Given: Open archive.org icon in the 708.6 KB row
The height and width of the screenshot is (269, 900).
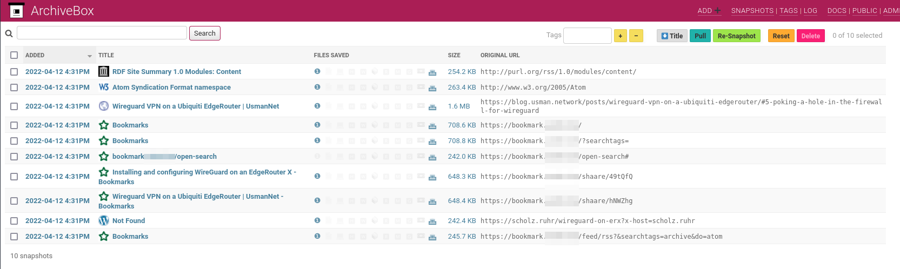Looking at the screenshot, I should pyautogui.click(x=432, y=125).
